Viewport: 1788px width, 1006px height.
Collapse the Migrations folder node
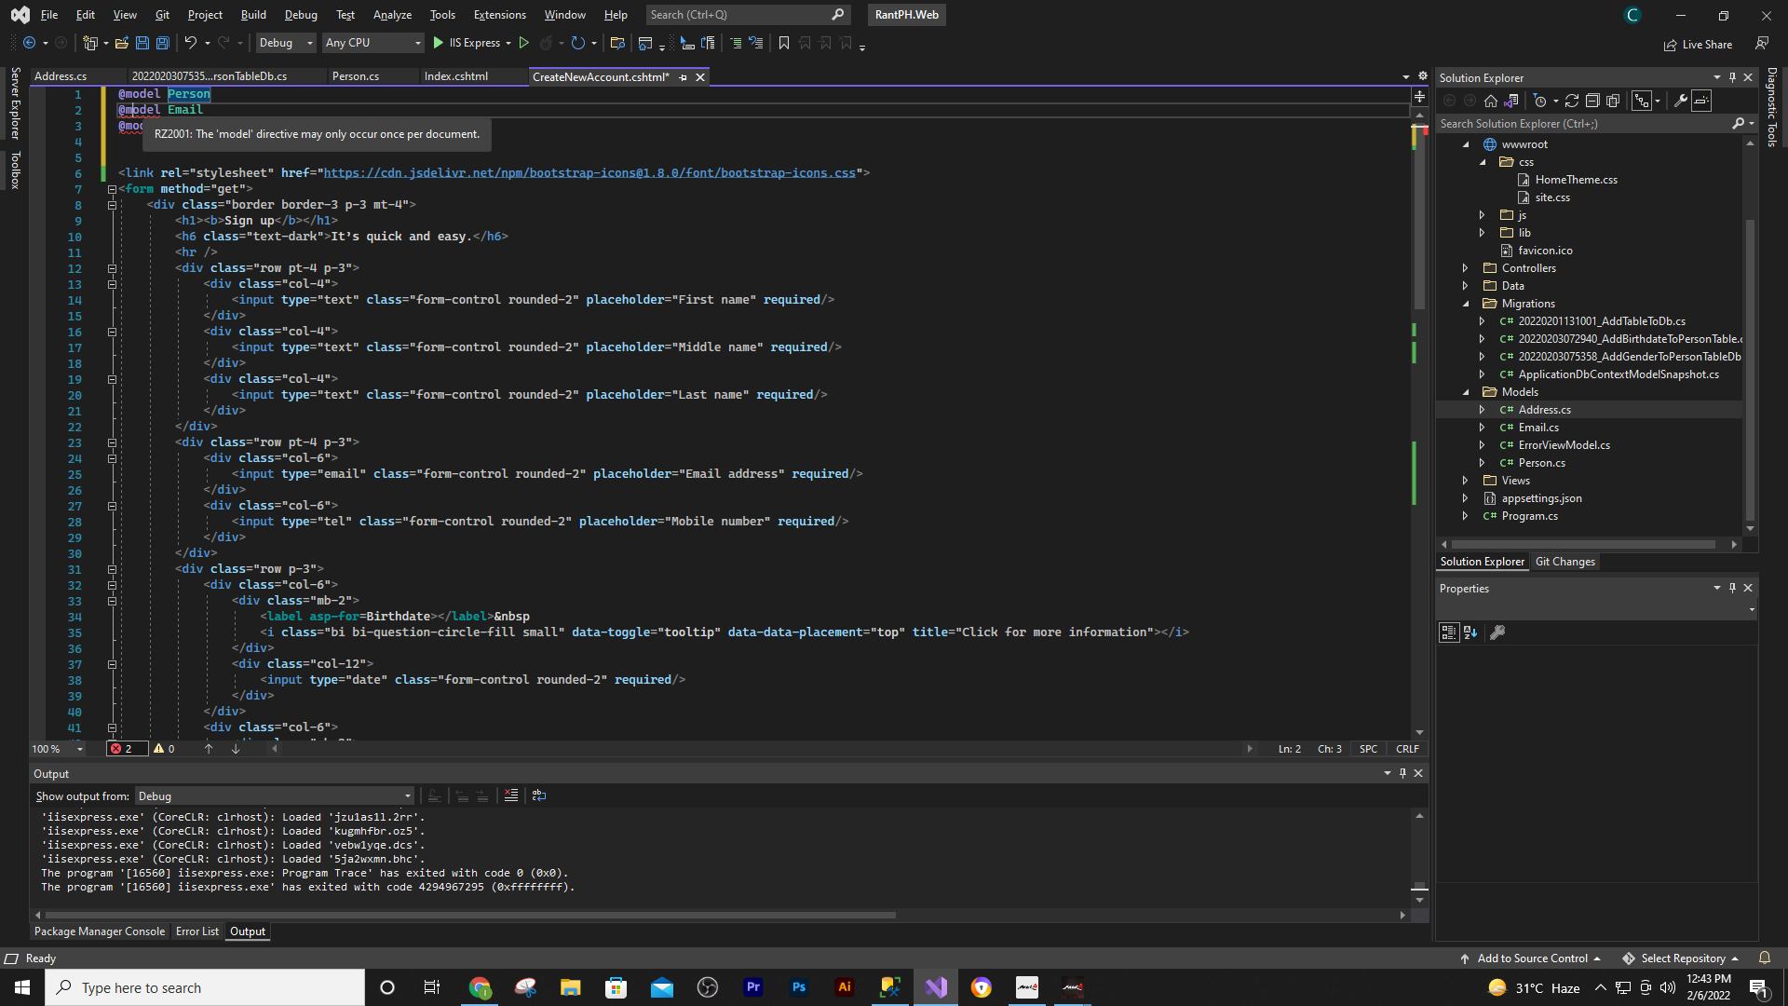click(1466, 304)
